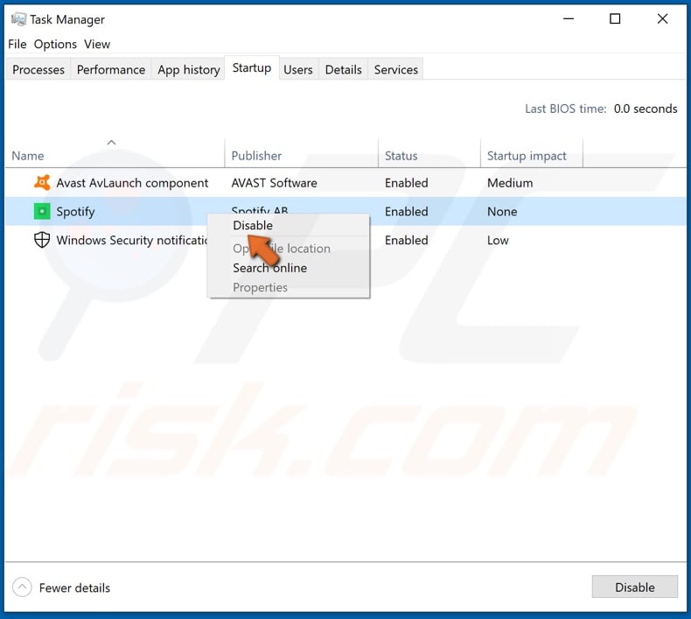
Task: Select the Startup tab
Action: pos(252,68)
